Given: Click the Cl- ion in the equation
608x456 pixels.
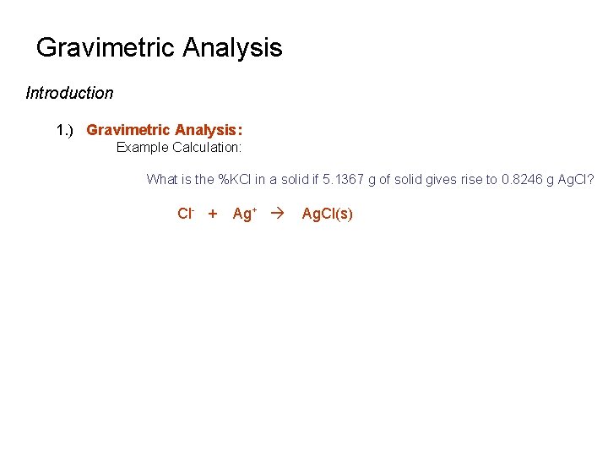Looking at the screenshot, I should click(x=186, y=214).
